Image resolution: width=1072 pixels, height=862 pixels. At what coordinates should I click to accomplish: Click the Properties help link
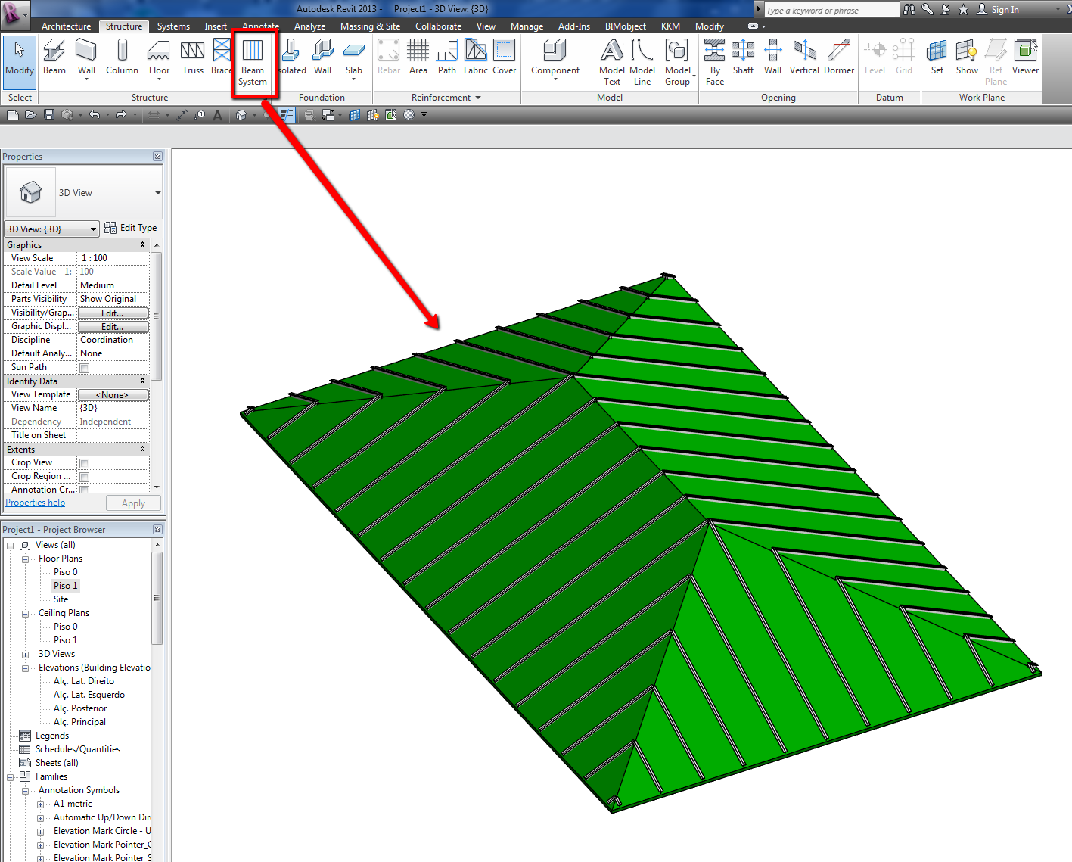point(36,503)
